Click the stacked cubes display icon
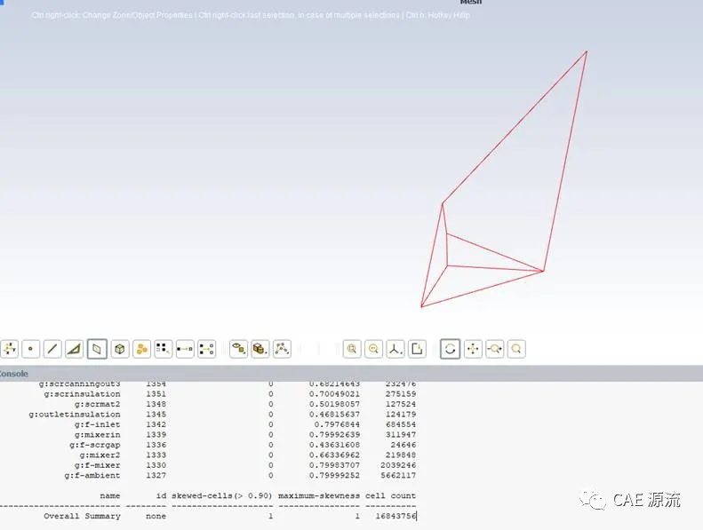 [x=260, y=349]
